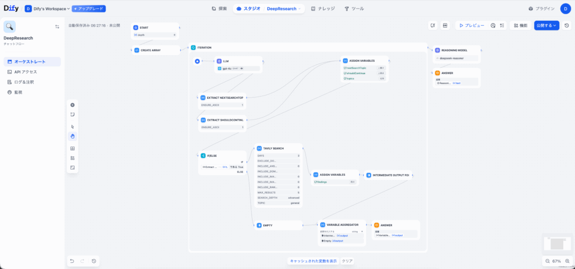
Task: Select the pointer mode tool
Action: 72,126
